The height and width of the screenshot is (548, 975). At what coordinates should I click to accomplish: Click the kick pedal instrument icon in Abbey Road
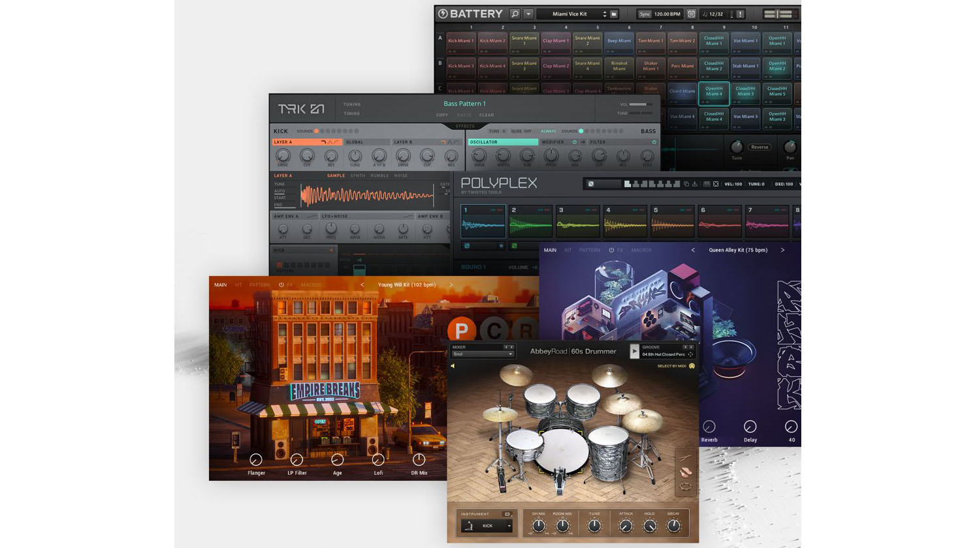469,525
